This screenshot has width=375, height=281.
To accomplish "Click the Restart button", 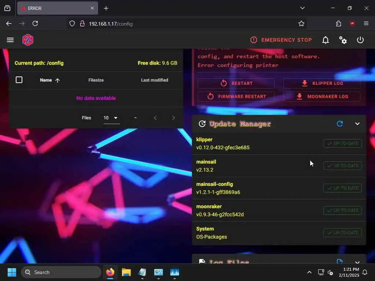I will [x=236, y=83].
